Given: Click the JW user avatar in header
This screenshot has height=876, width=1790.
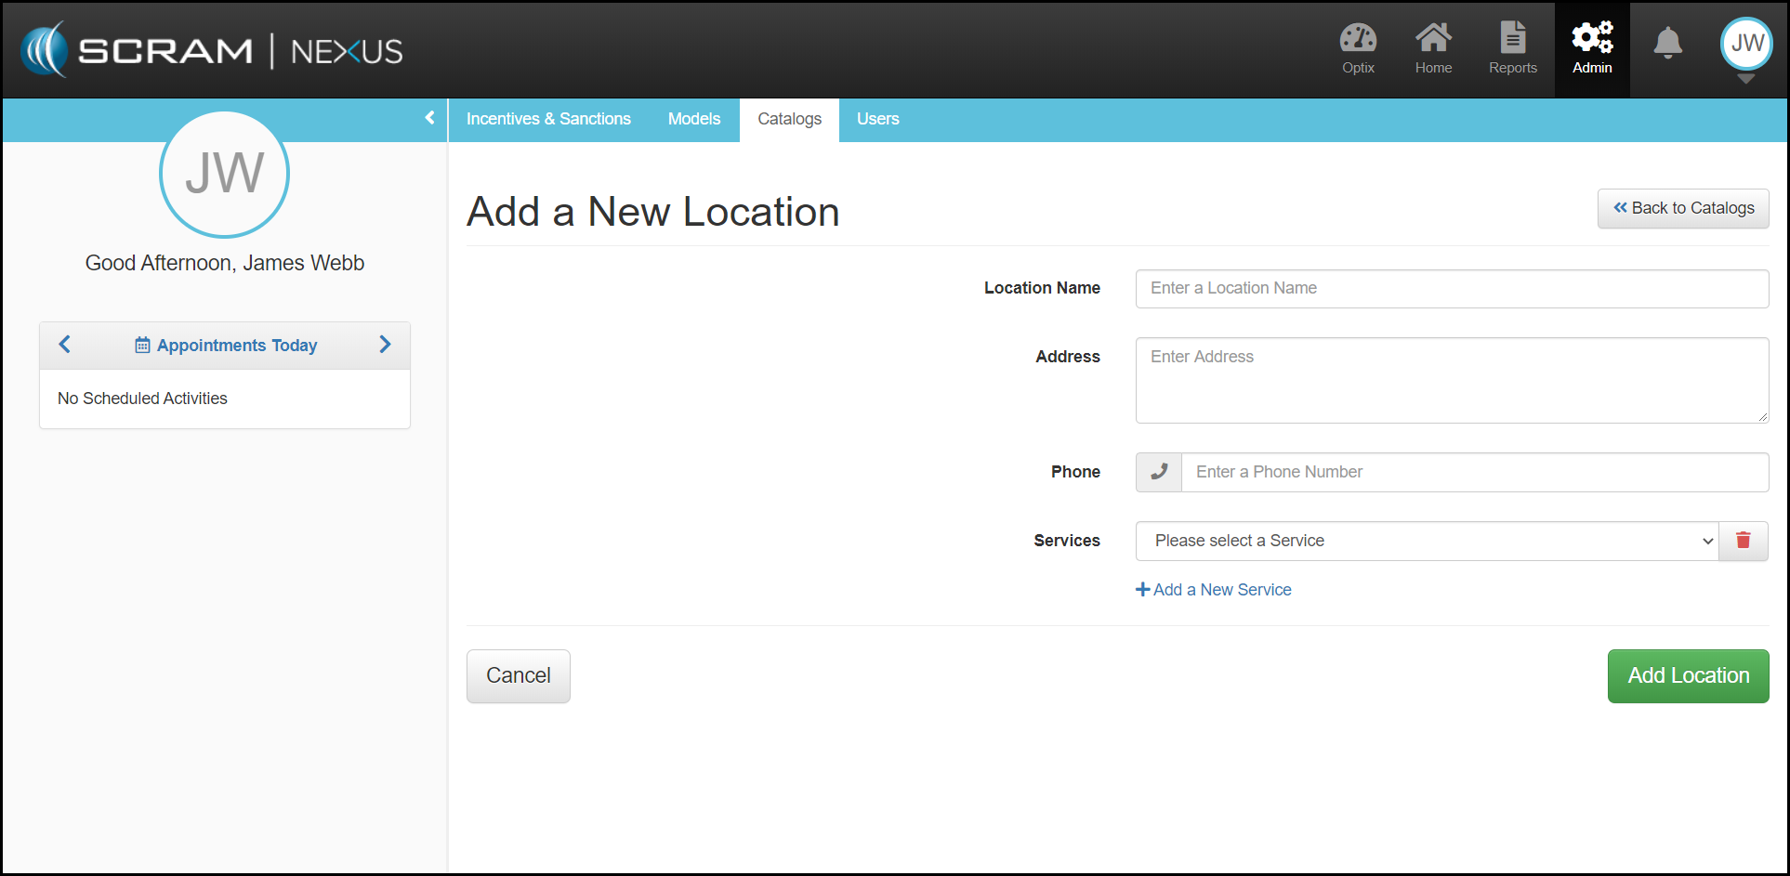Looking at the screenshot, I should point(1746,44).
